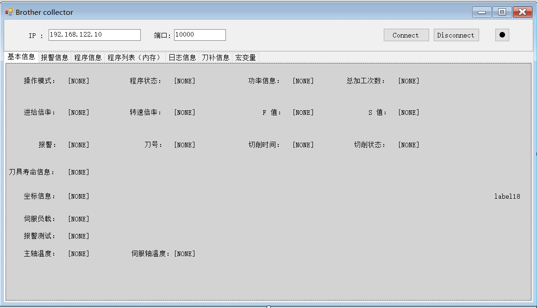Switch to the 宏变量 tab
Viewport: 537px width, 308px height.
tap(246, 57)
